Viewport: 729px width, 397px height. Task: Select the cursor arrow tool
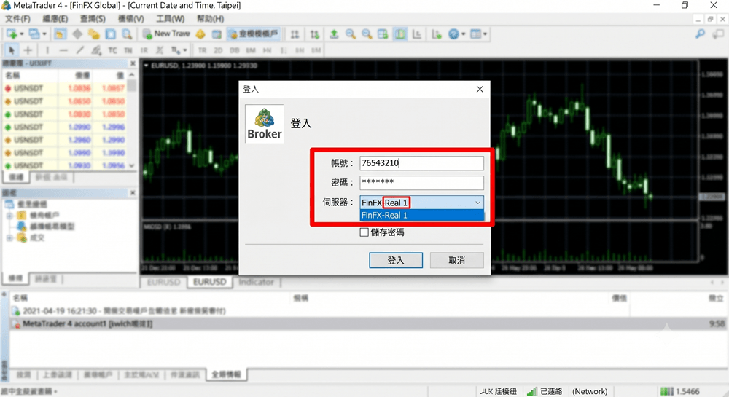point(12,50)
